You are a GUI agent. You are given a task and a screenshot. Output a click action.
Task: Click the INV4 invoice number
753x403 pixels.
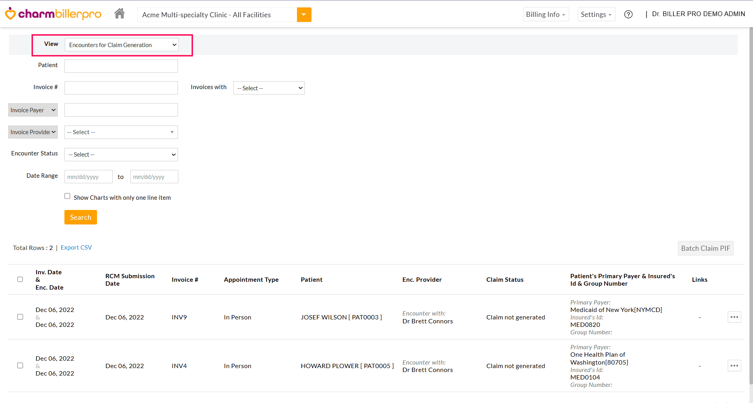tap(179, 366)
